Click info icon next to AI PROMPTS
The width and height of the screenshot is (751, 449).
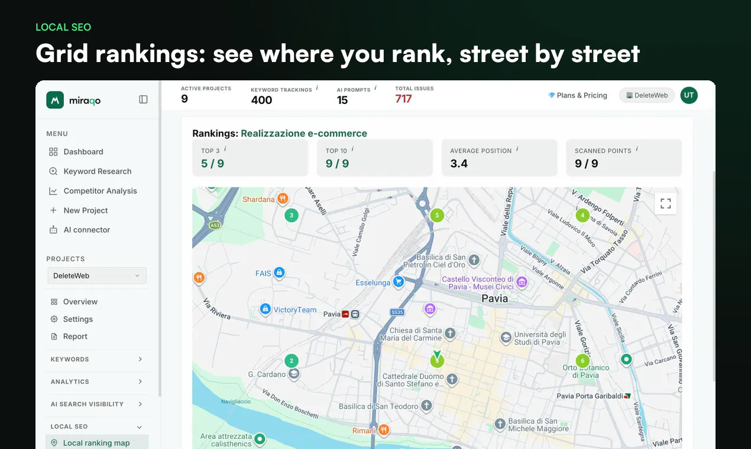point(375,87)
